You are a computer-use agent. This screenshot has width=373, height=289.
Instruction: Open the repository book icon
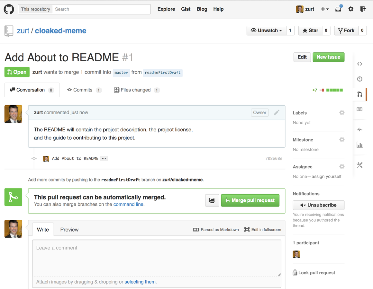pyautogui.click(x=9, y=31)
